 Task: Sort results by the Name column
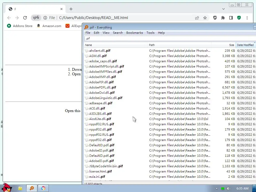tap(116, 45)
